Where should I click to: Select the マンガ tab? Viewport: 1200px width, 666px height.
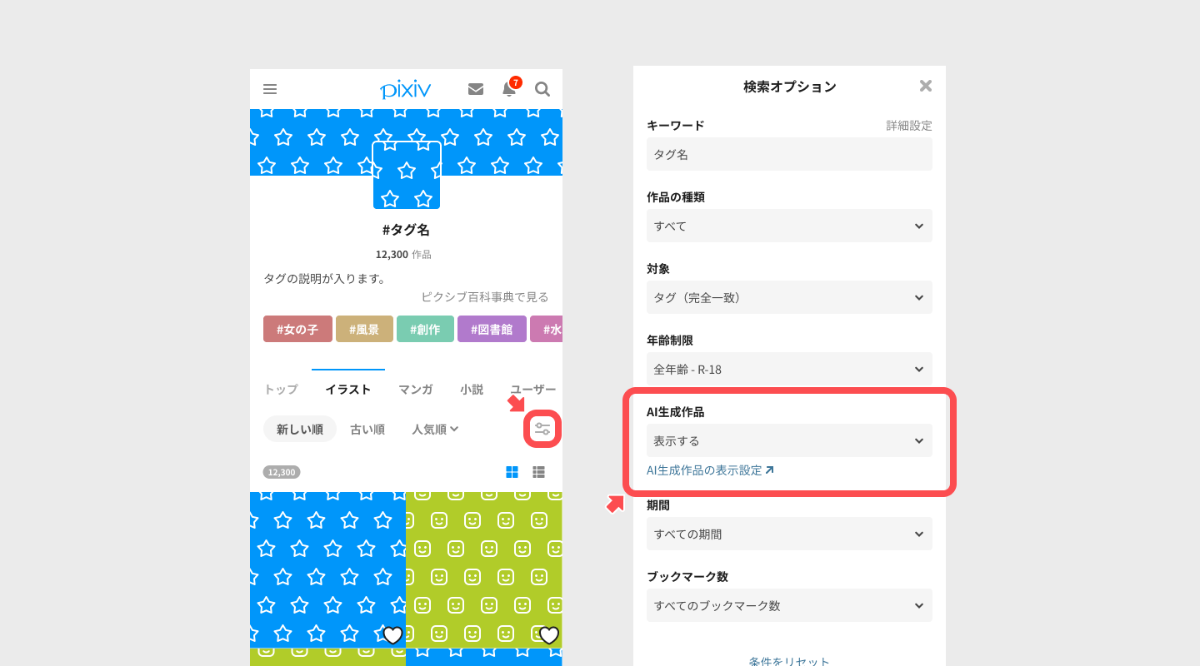[416, 389]
